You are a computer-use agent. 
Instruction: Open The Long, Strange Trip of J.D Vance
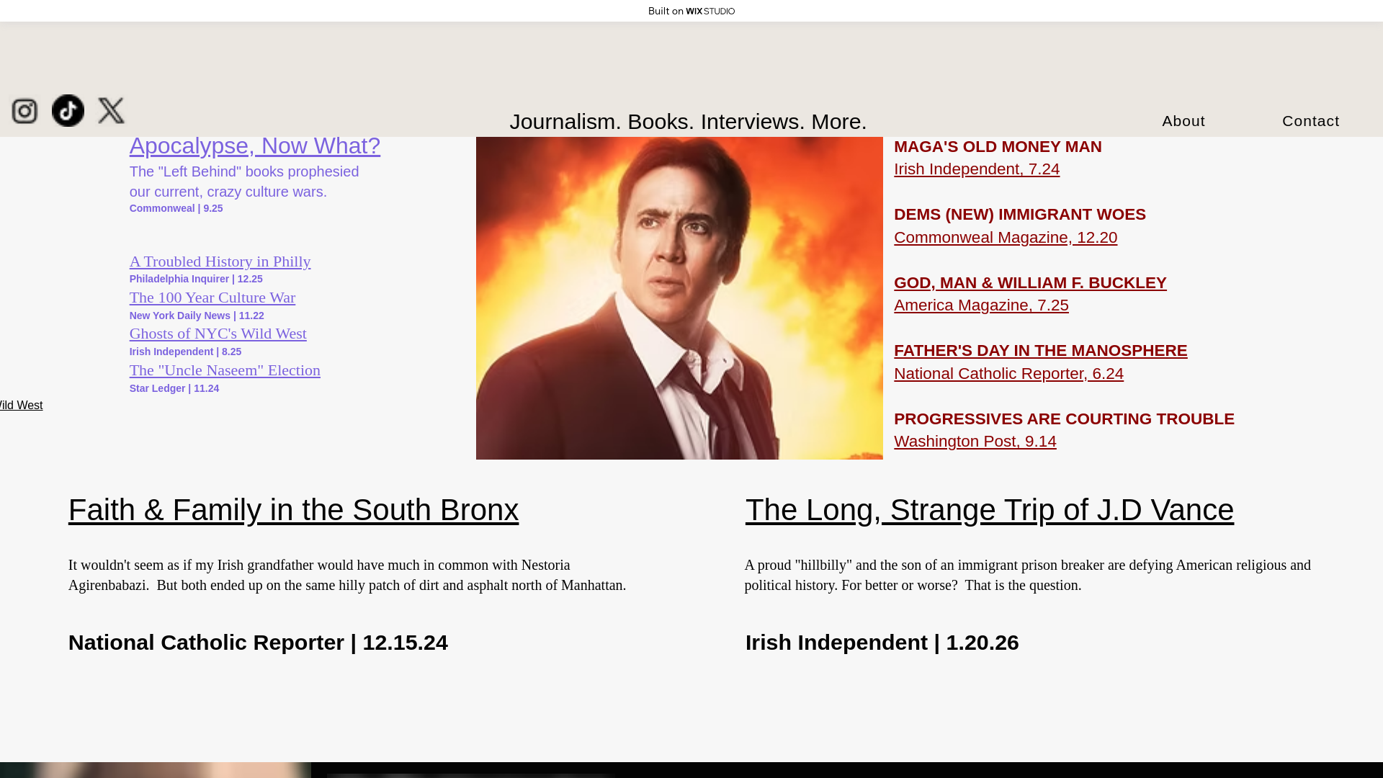tap(990, 510)
